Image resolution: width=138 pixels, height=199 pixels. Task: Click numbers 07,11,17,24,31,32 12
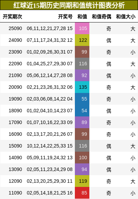[50, 40]
